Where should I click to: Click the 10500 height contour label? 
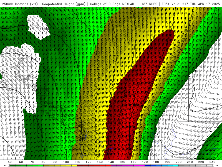click(x=44, y=29)
